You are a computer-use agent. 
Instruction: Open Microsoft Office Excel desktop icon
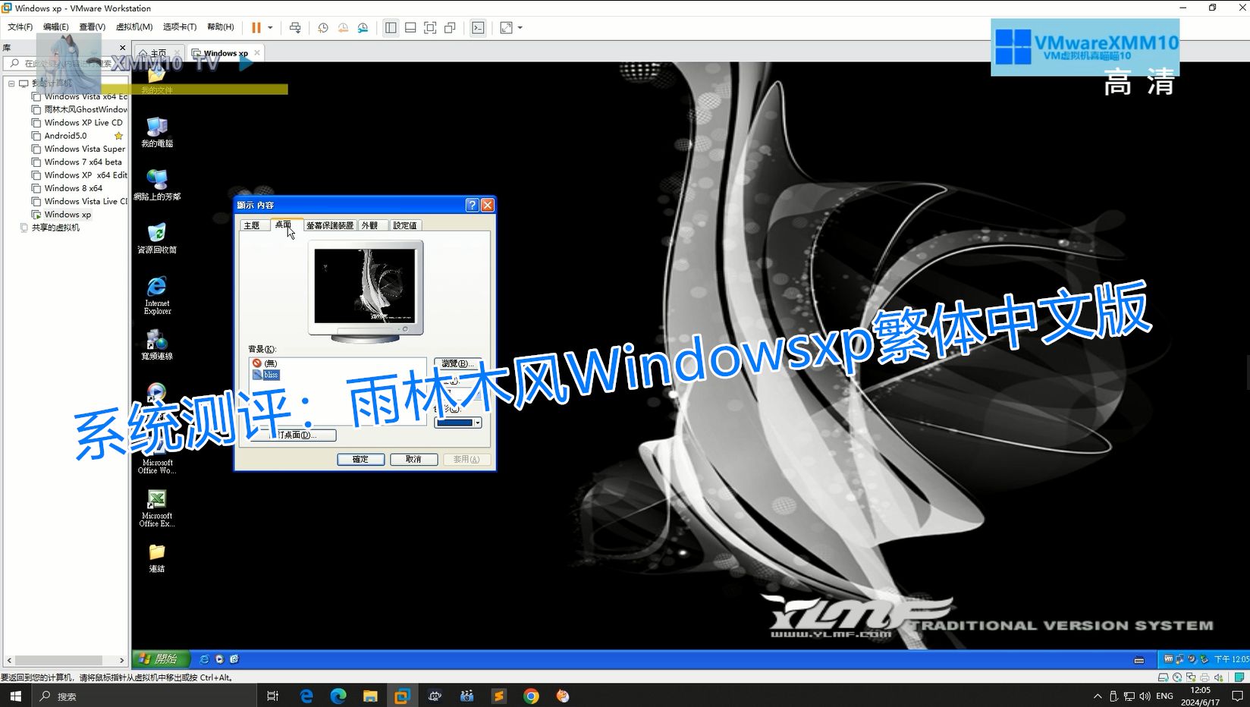[157, 508]
